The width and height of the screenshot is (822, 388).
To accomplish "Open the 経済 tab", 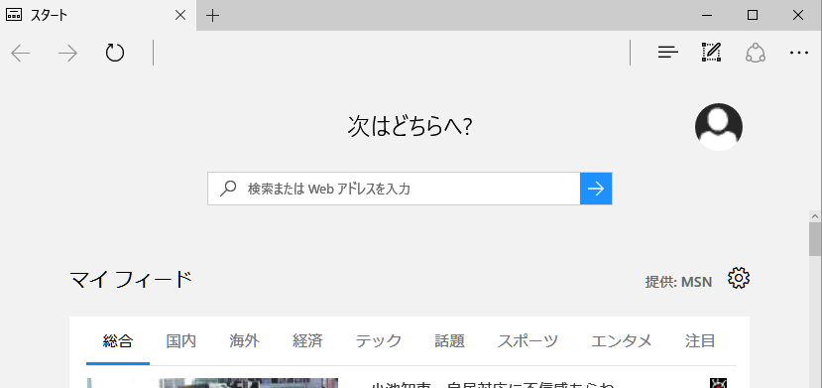I will (307, 341).
